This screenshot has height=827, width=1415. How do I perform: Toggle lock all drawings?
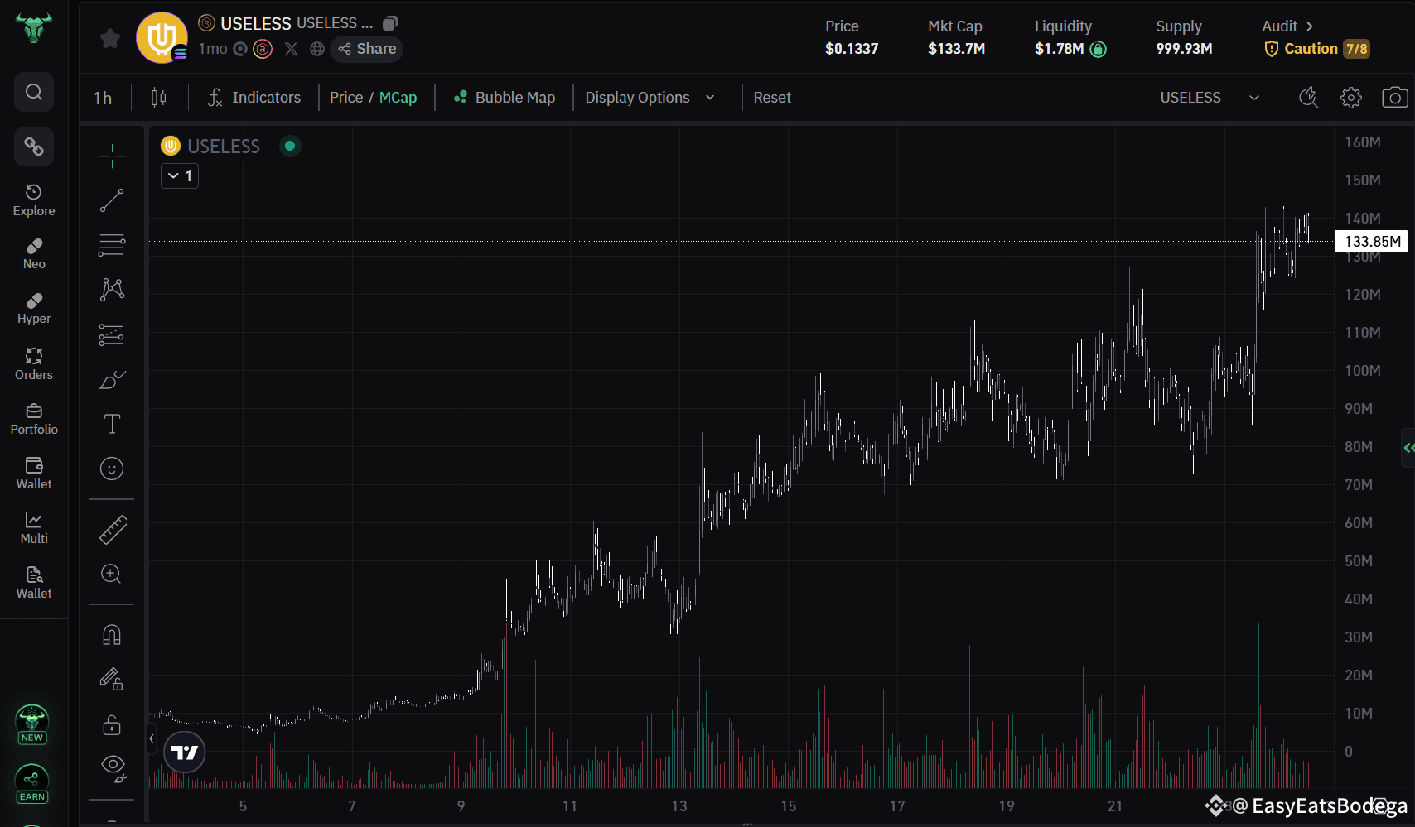112,725
